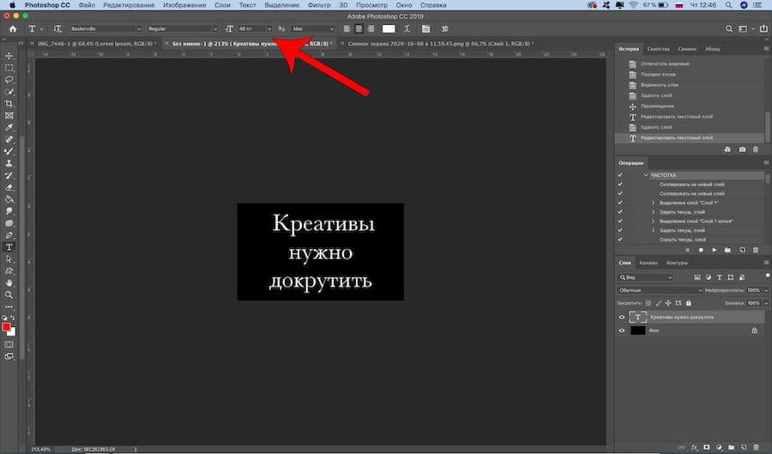This screenshot has width=772, height=454.
Task: Pick the Eyedropper tool
Action: pyautogui.click(x=9, y=126)
